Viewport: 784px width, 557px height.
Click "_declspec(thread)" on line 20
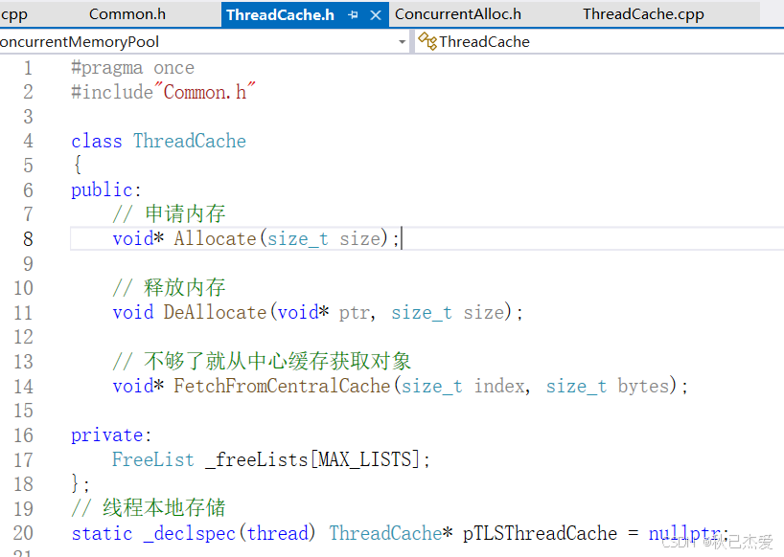click(x=229, y=533)
